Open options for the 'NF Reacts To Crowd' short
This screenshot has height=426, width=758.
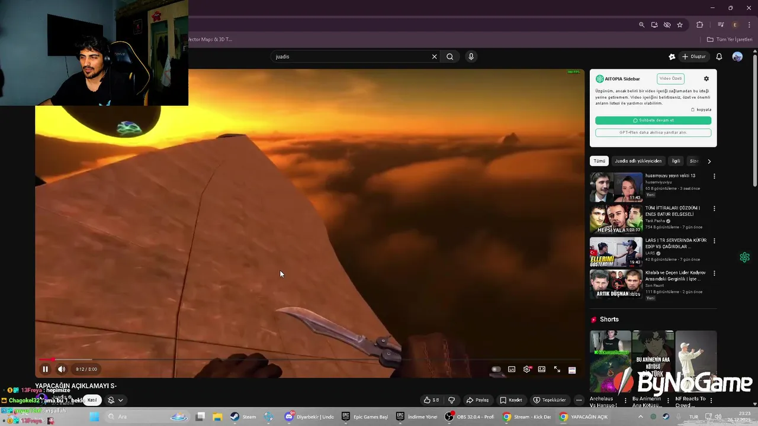click(711, 400)
